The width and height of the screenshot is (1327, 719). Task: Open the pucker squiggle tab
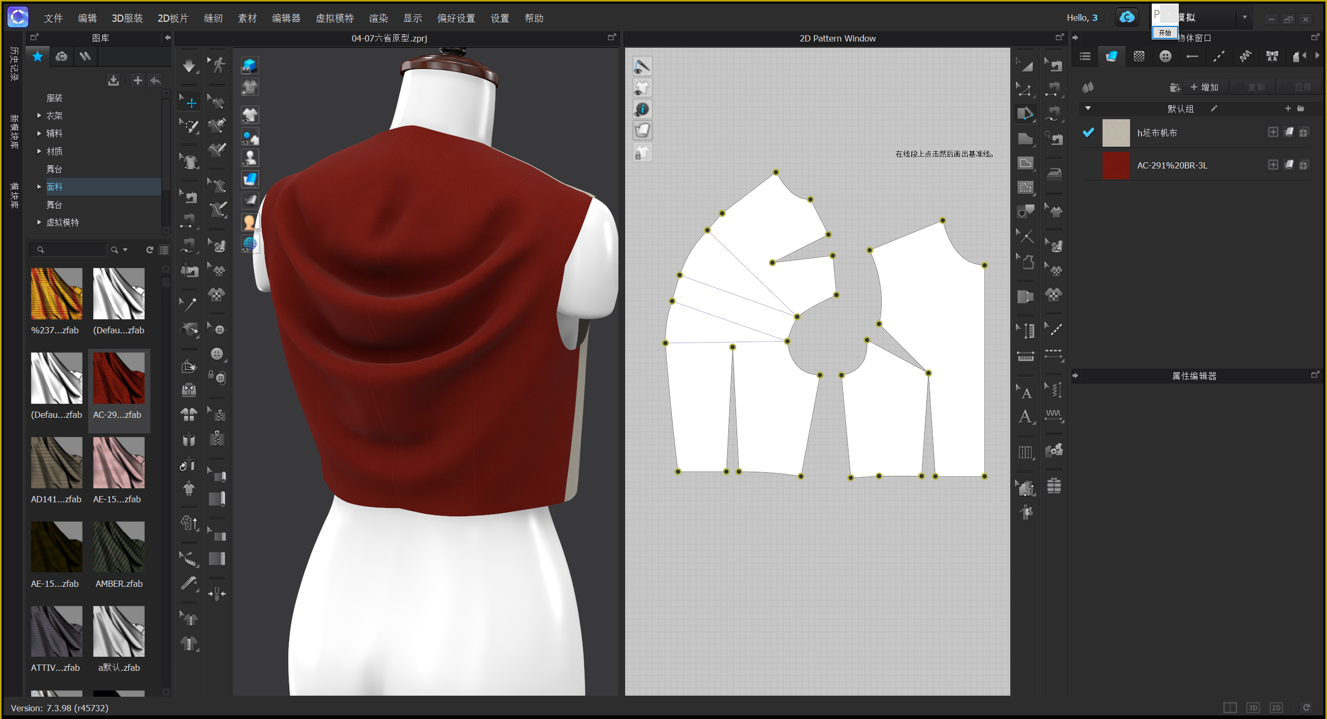point(1245,57)
